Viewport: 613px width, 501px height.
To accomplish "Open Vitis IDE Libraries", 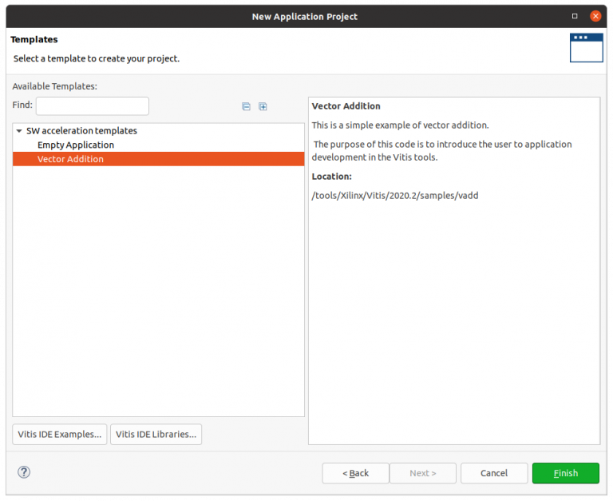I will 156,434.
